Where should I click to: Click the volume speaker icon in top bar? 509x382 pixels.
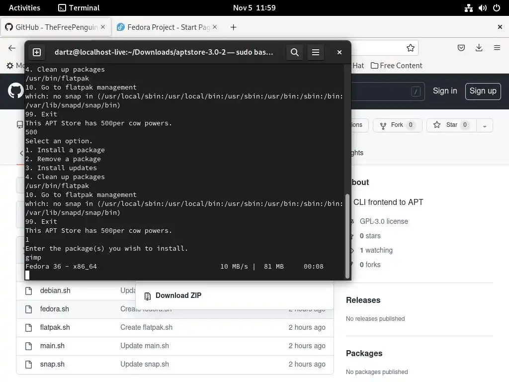482,8
